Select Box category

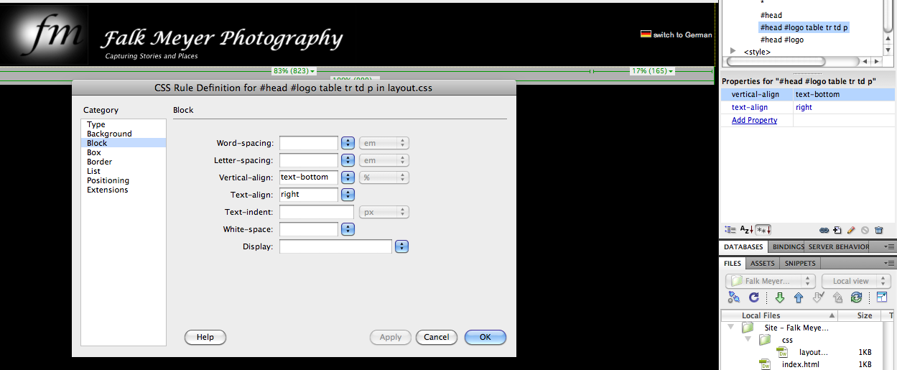click(x=123, y=152)
